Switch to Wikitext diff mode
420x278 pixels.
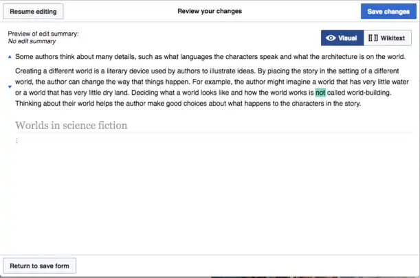[x=387, y=38]
